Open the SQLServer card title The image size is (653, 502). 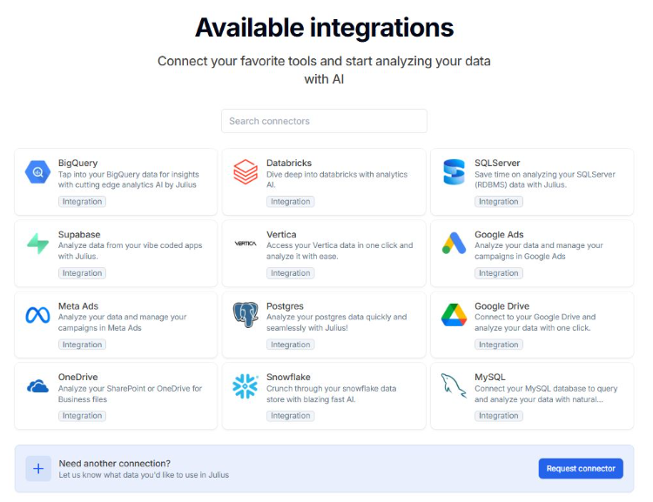(497, 164)
